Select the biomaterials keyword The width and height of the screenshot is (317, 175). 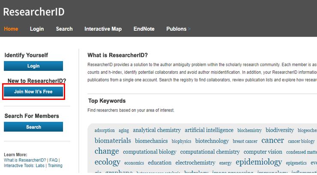[113, 140]
